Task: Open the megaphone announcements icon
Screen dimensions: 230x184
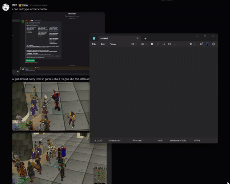Action: pos(201,44)
